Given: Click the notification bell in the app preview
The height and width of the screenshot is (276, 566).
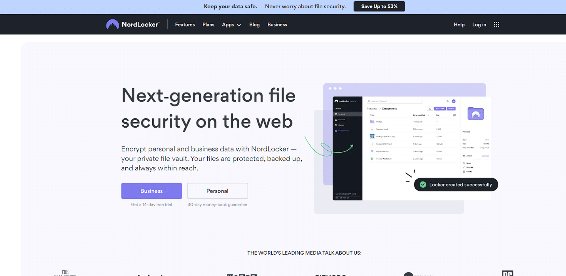Looking at the screenshot, I should tap(448, 101).
